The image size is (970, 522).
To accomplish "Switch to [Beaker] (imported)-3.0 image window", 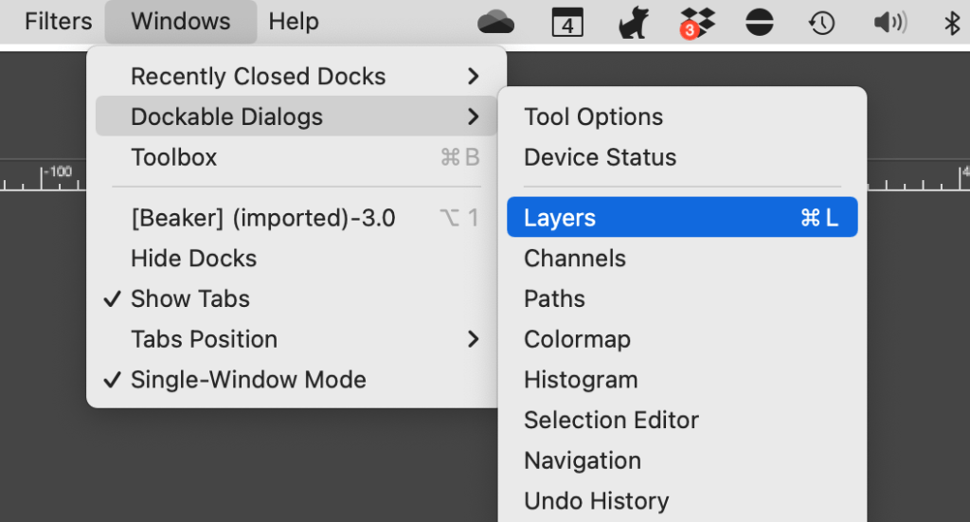I will (x=262, y=218).
